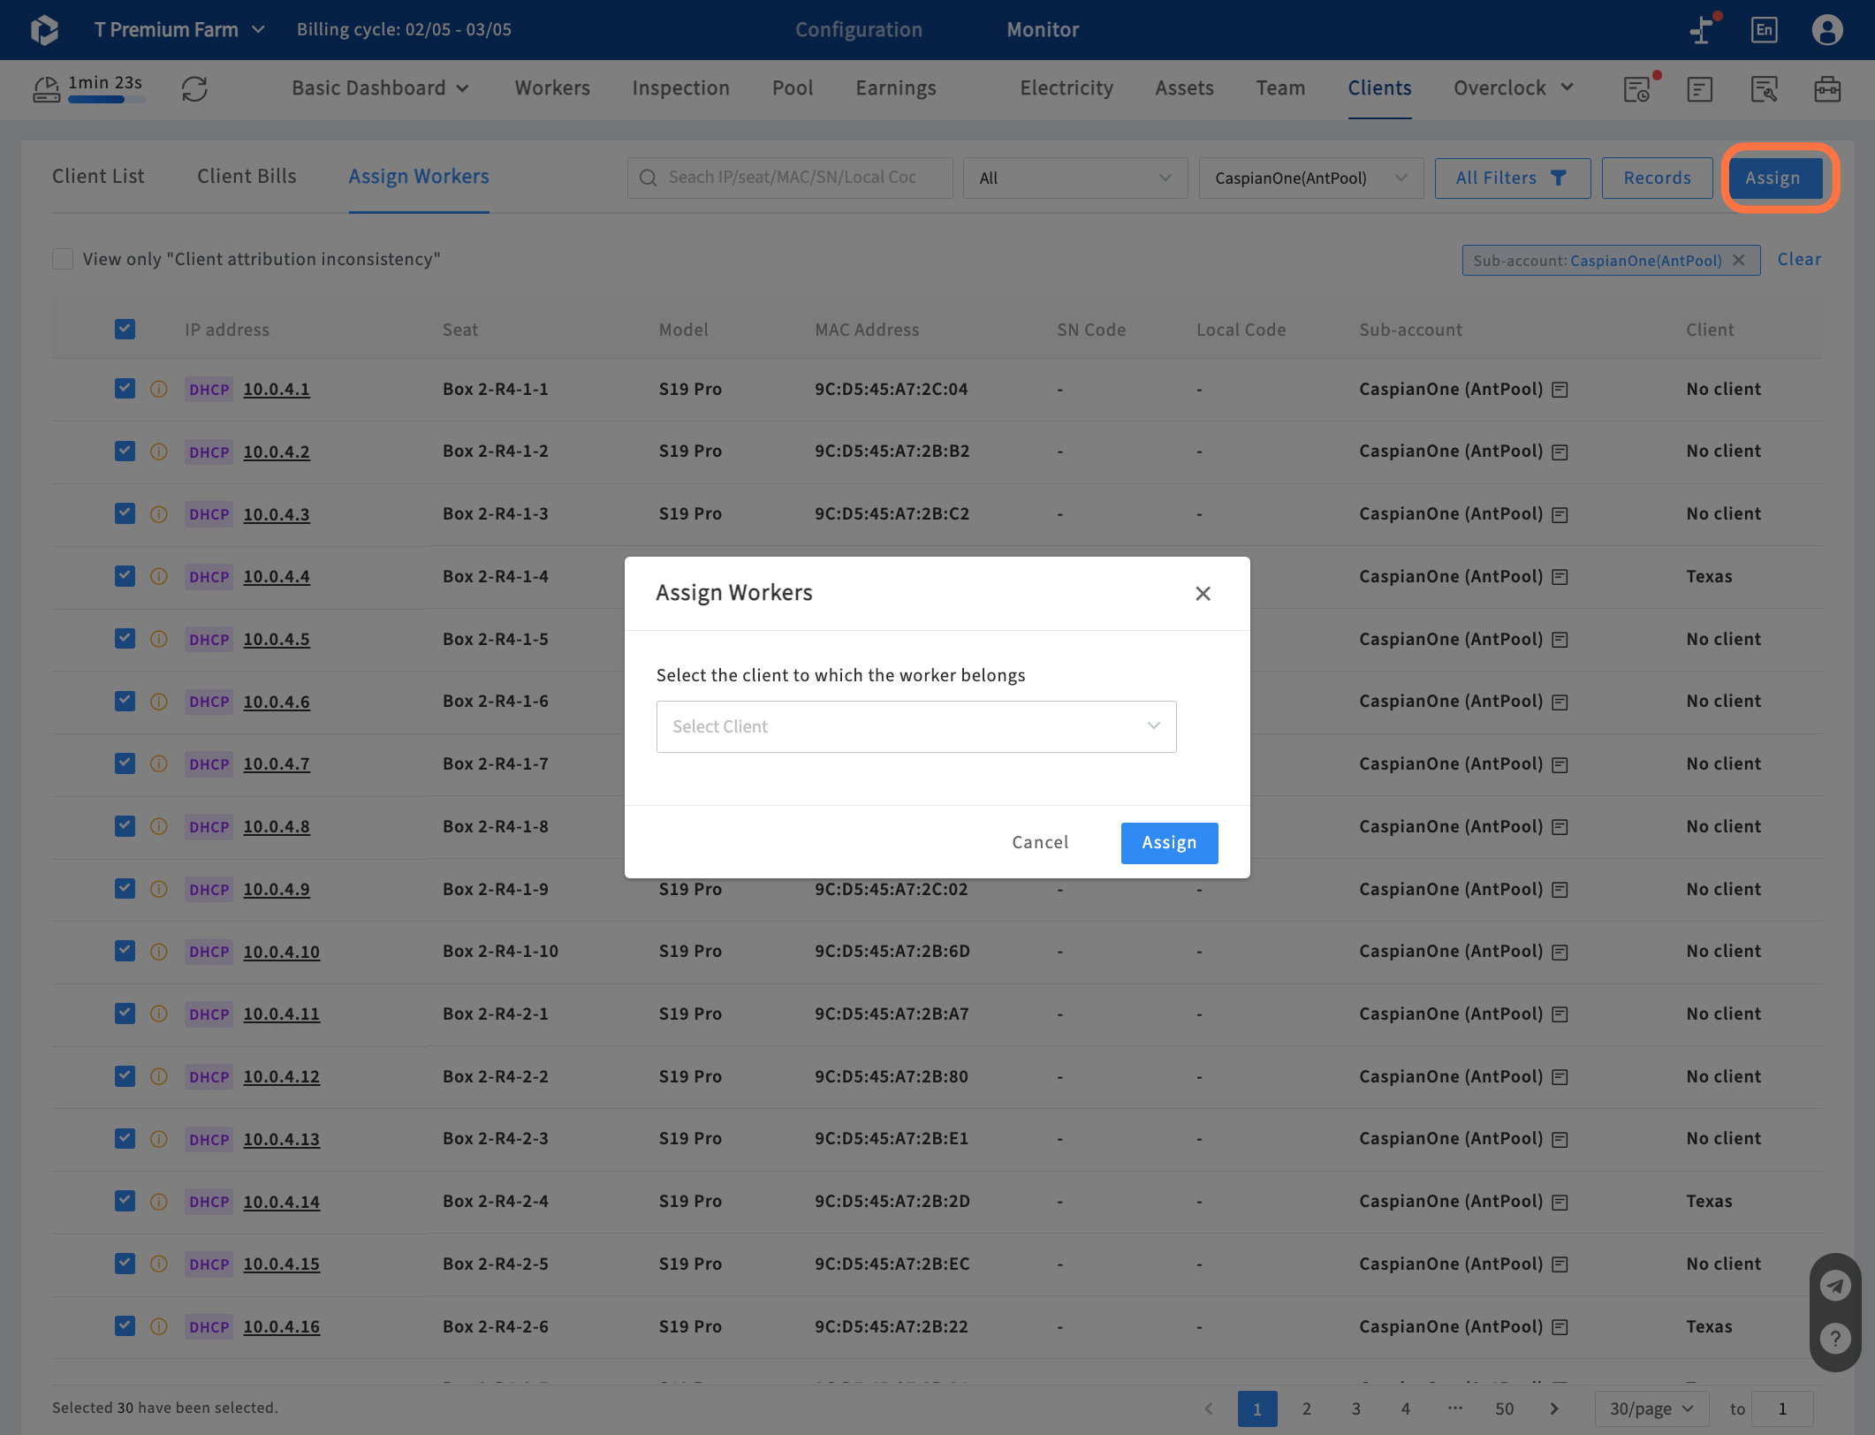Toggle the select-all header checkbox
Image resolution: width=1875 pixels, height=1435 pixels.
click(x=125, y=329)
